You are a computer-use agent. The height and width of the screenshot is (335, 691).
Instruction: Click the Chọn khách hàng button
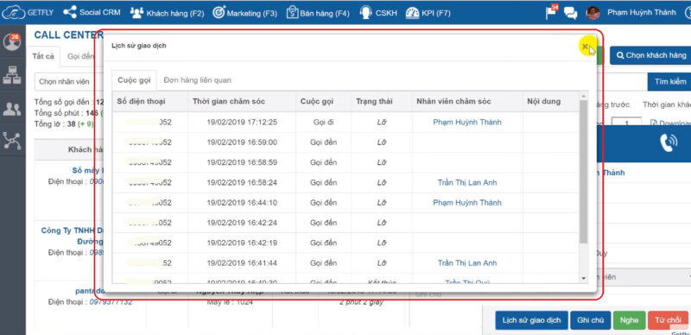[651, 55]
